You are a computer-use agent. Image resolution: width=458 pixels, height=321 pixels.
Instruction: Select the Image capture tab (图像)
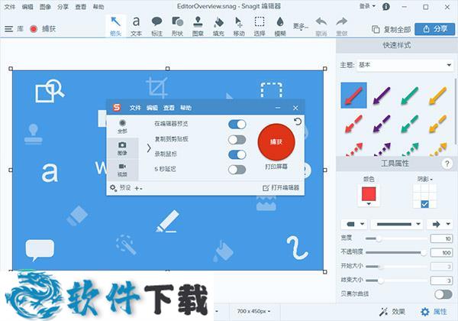122,148
